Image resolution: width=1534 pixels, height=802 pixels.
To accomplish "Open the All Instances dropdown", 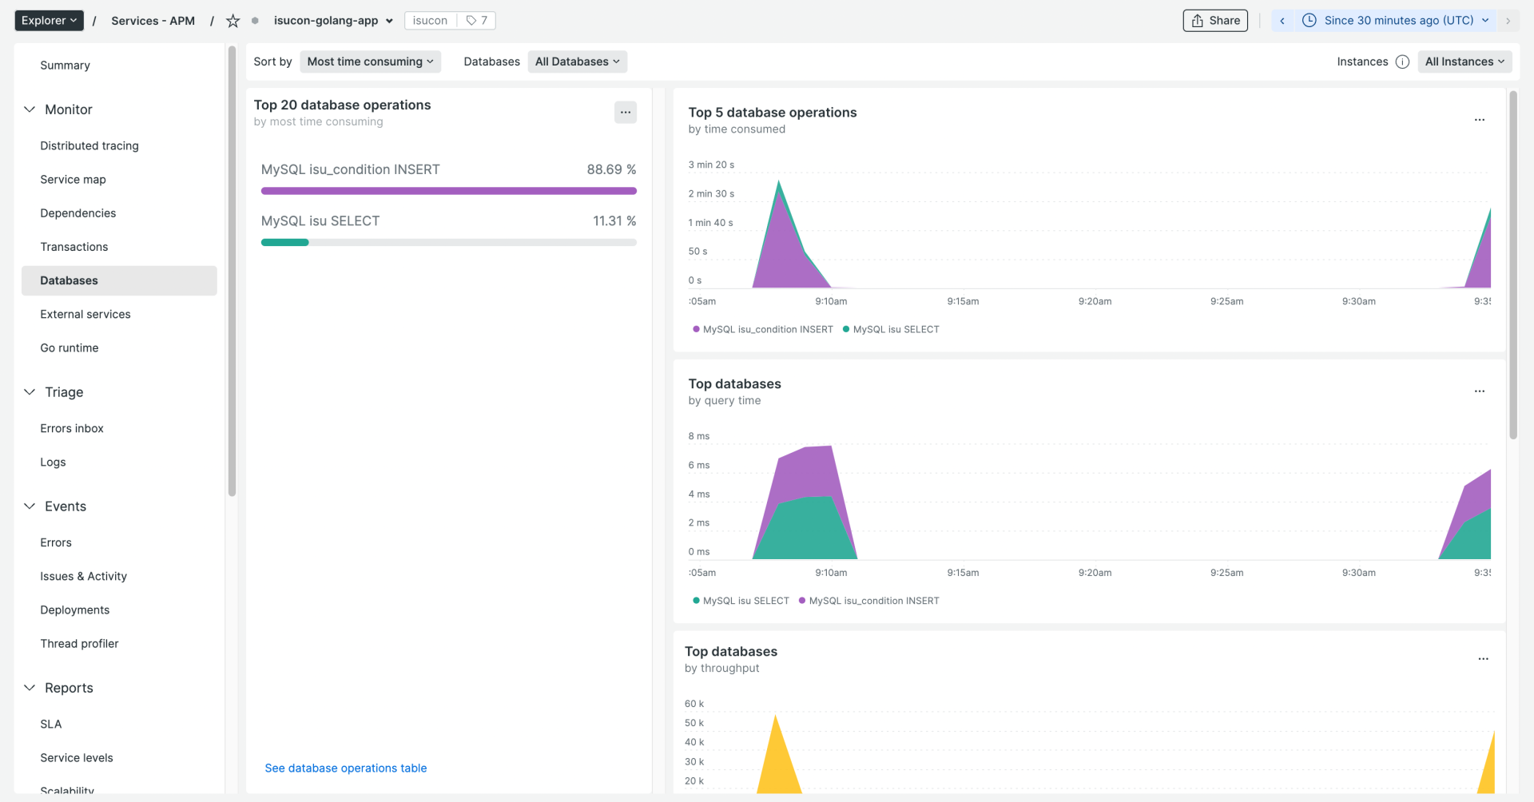I will point(1464,61).
